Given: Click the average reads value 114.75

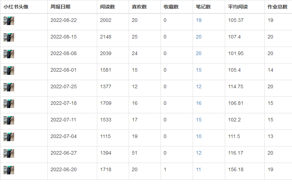Looking at the screenshot, I should pos(236,86).
